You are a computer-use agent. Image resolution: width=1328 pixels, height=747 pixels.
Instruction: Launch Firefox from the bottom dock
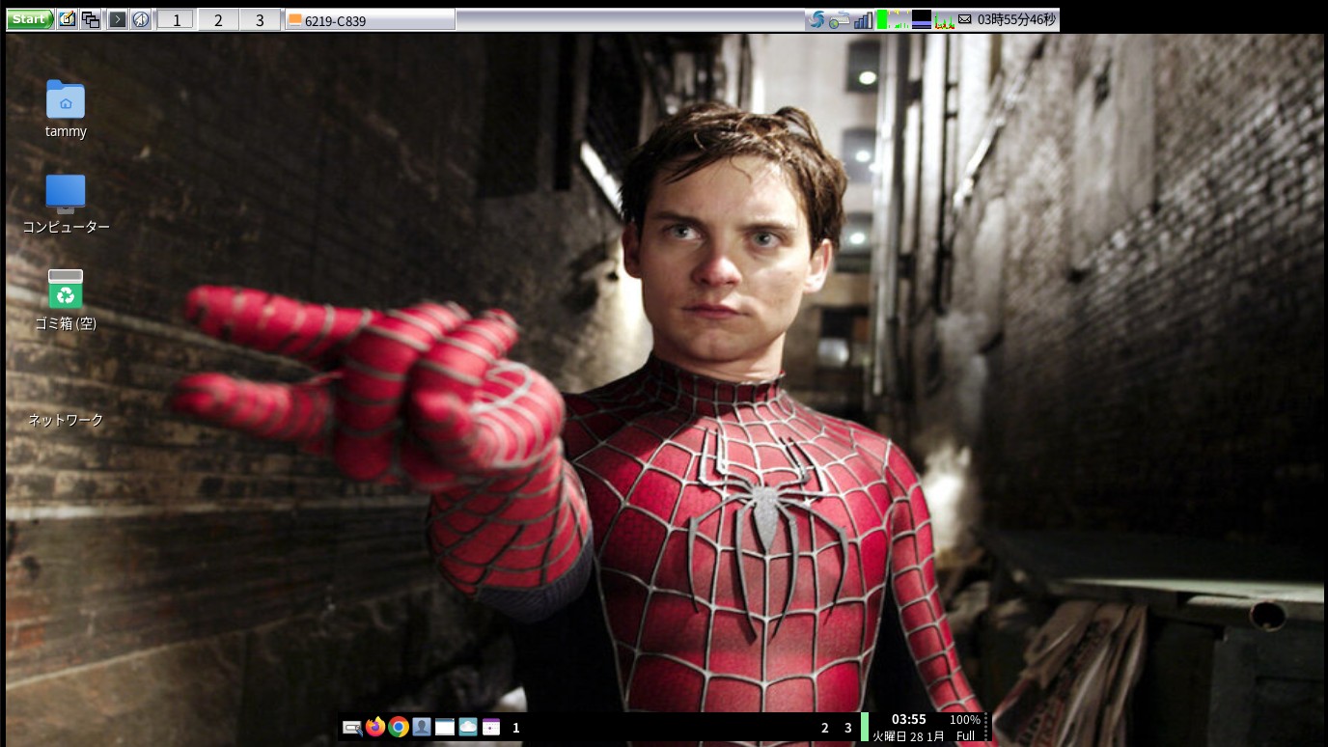point(375,727)
